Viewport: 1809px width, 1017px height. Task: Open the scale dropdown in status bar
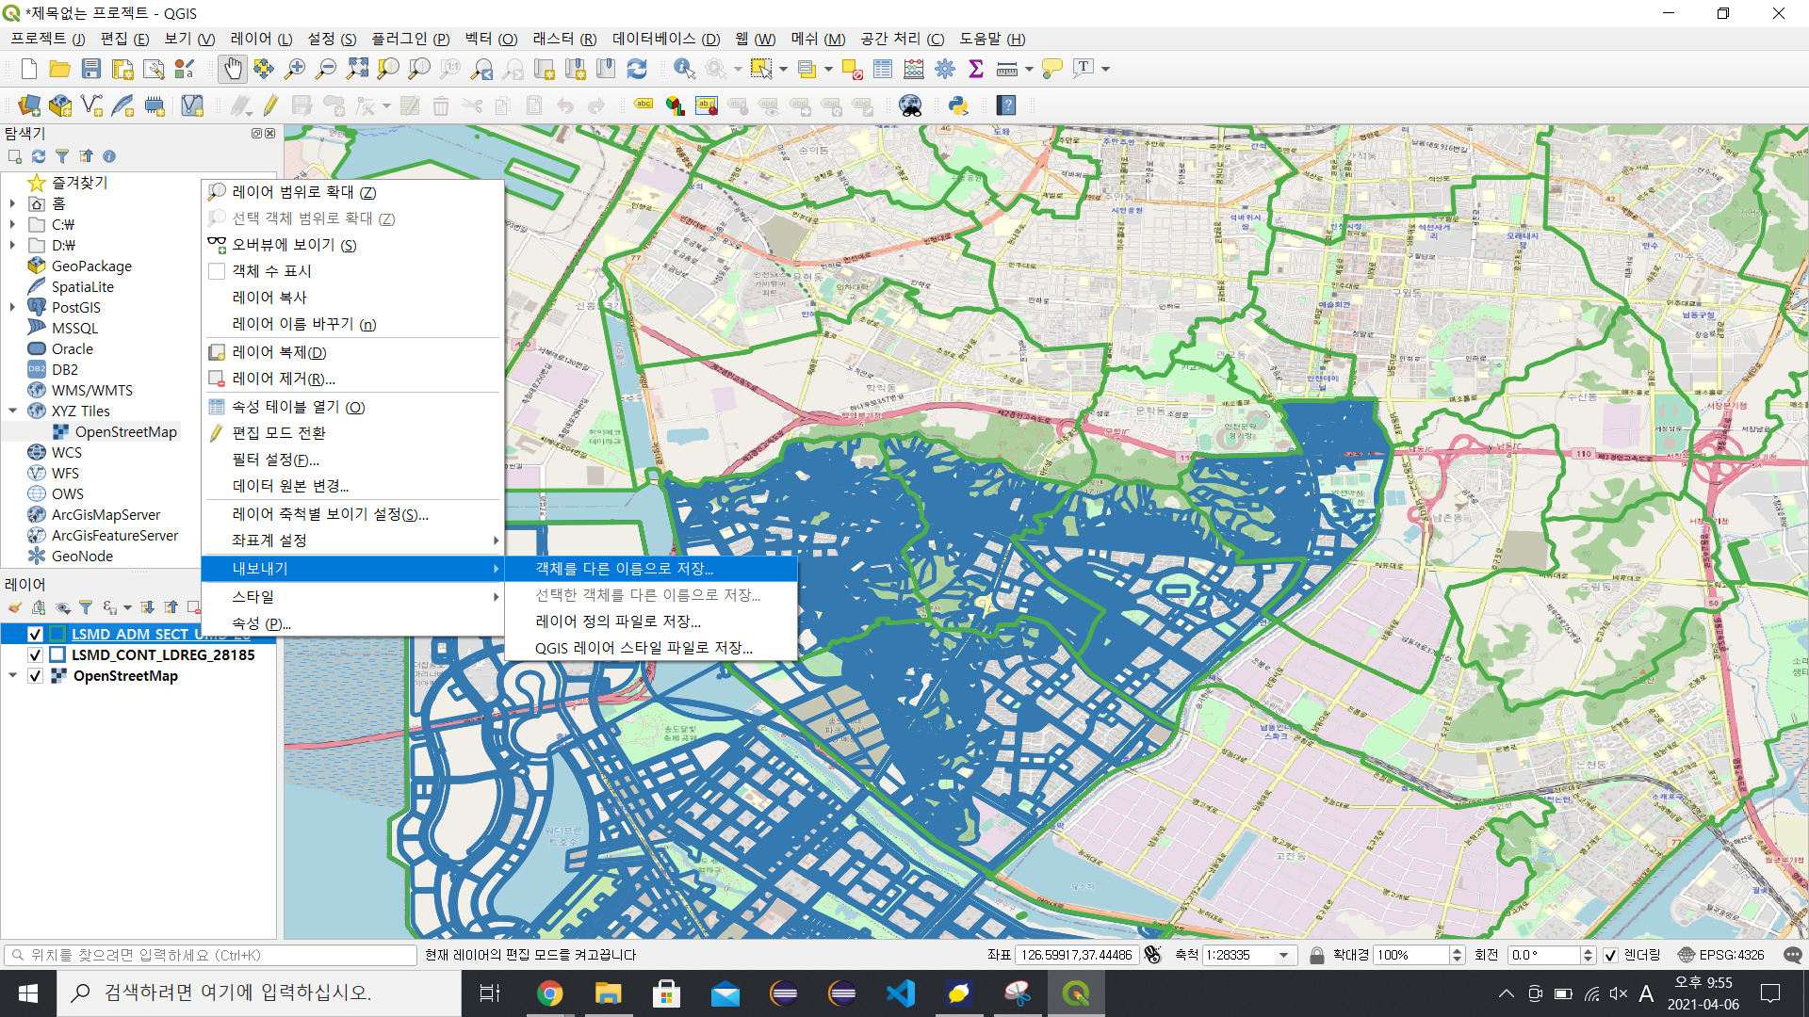[1283, 955]
